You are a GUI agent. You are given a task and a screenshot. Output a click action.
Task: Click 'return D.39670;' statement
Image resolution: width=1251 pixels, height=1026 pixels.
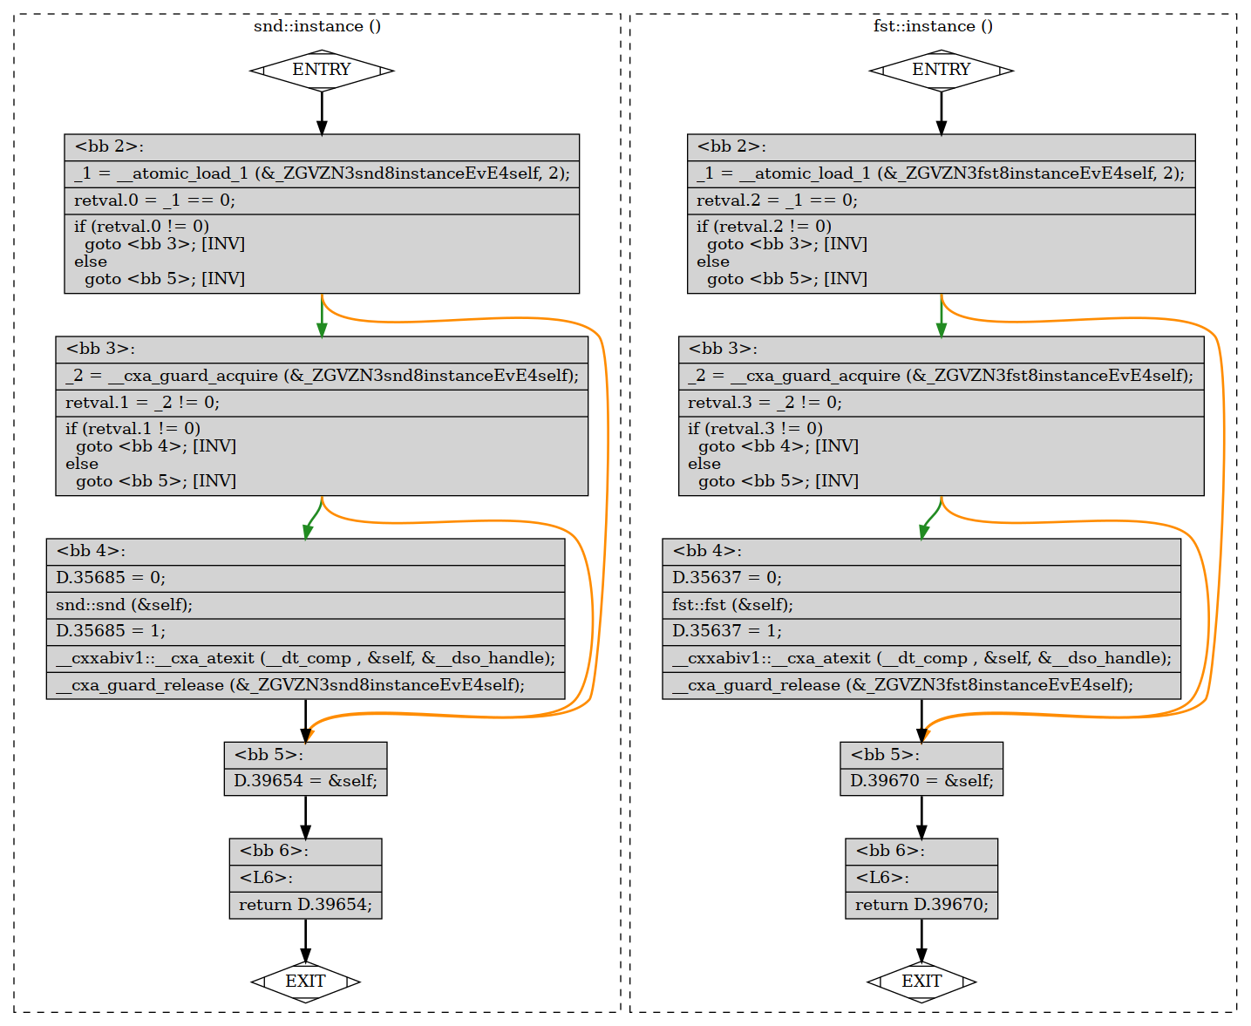[x=921, y=905]
